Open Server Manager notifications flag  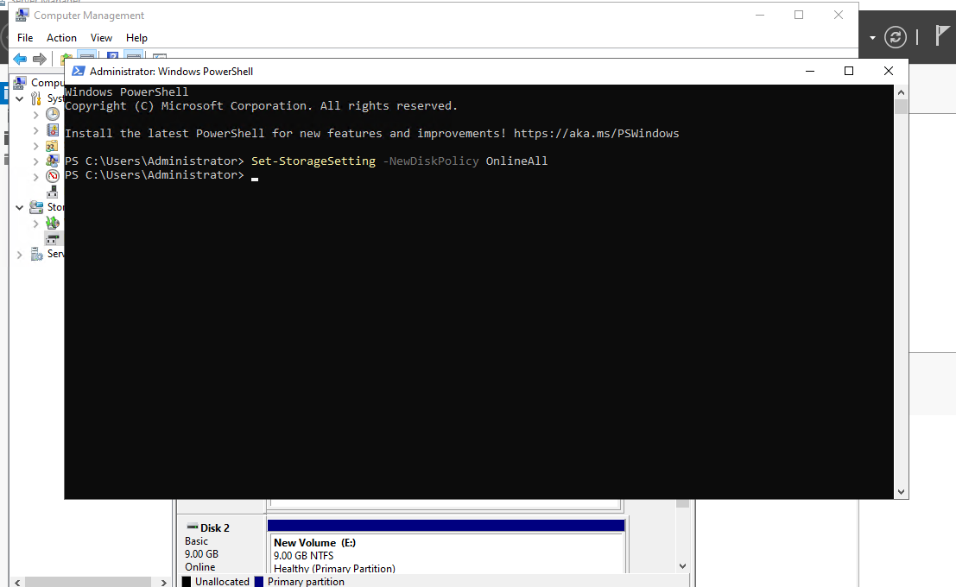tap(942, 36)
